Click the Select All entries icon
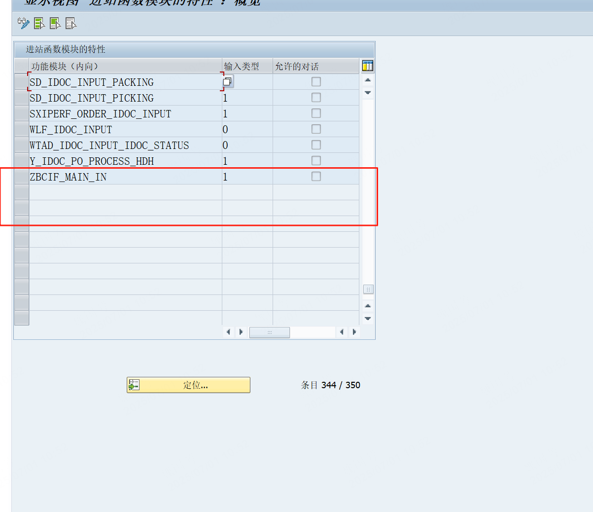The image size is (593, 512). point(39,23)
